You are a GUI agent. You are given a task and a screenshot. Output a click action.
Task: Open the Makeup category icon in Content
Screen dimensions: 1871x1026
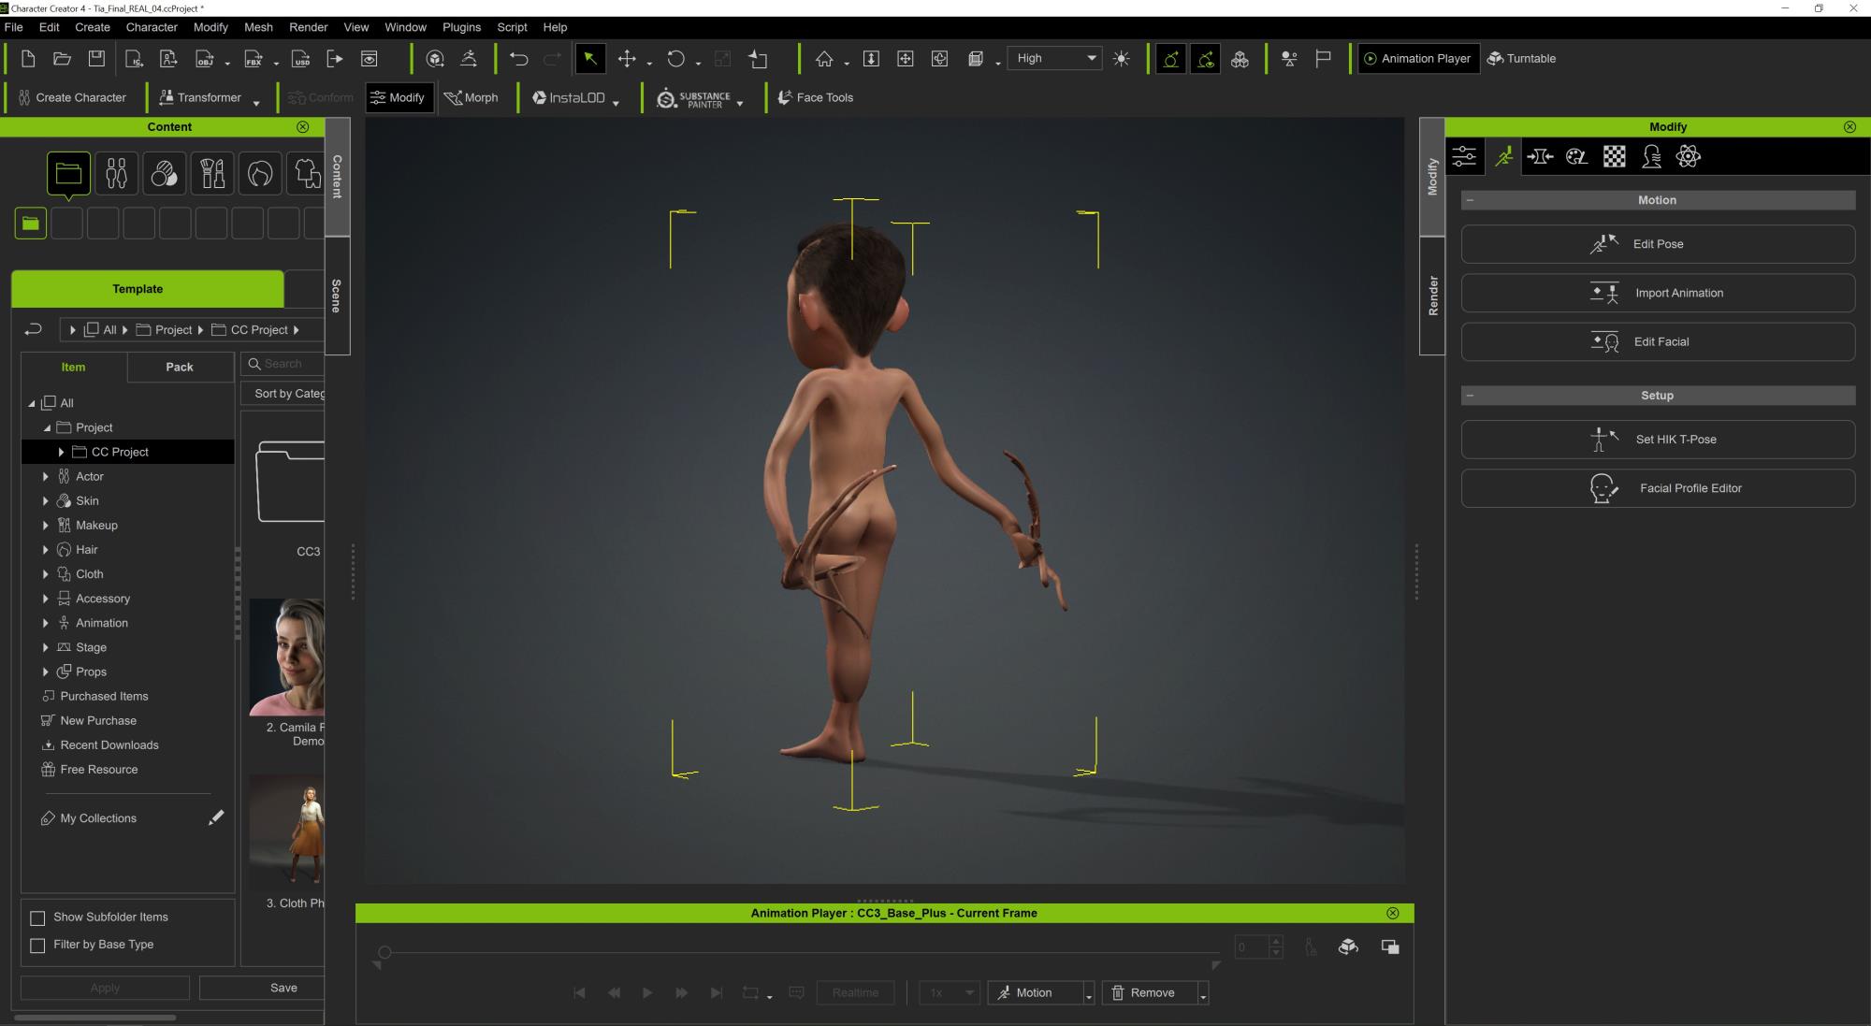coord(212,173)
